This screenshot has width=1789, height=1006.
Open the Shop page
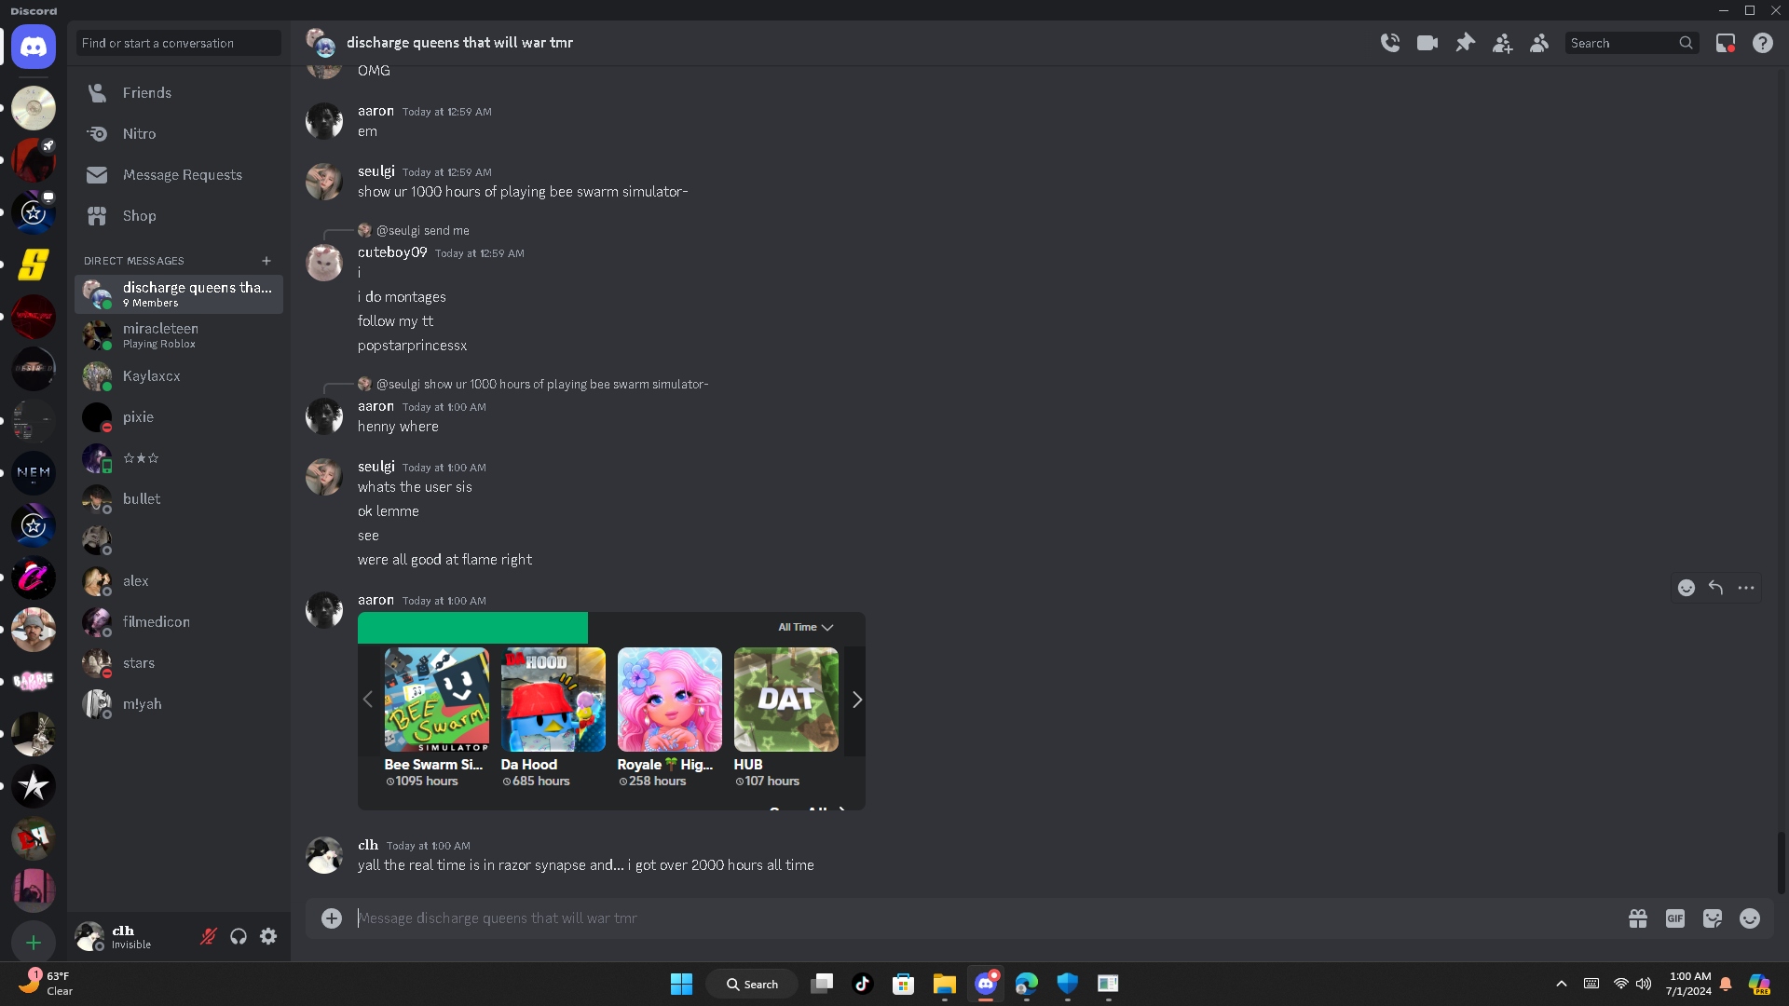coord(179,216)
